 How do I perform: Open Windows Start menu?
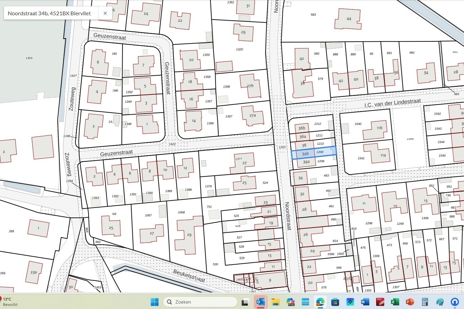154,302
